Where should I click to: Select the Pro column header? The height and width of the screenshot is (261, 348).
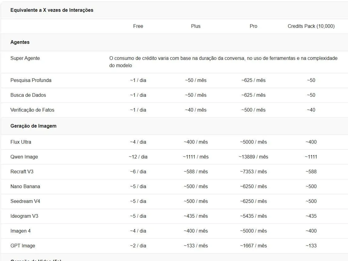coord(254,26)
